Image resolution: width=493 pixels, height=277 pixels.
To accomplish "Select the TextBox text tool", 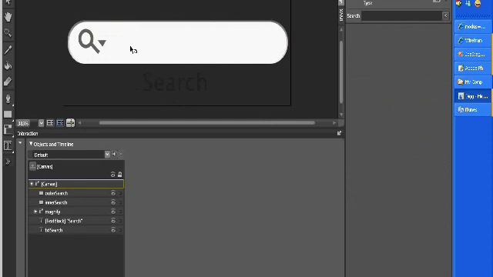I will (x=8, y=145).
